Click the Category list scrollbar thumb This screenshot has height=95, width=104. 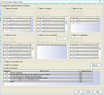coord(66,22)
